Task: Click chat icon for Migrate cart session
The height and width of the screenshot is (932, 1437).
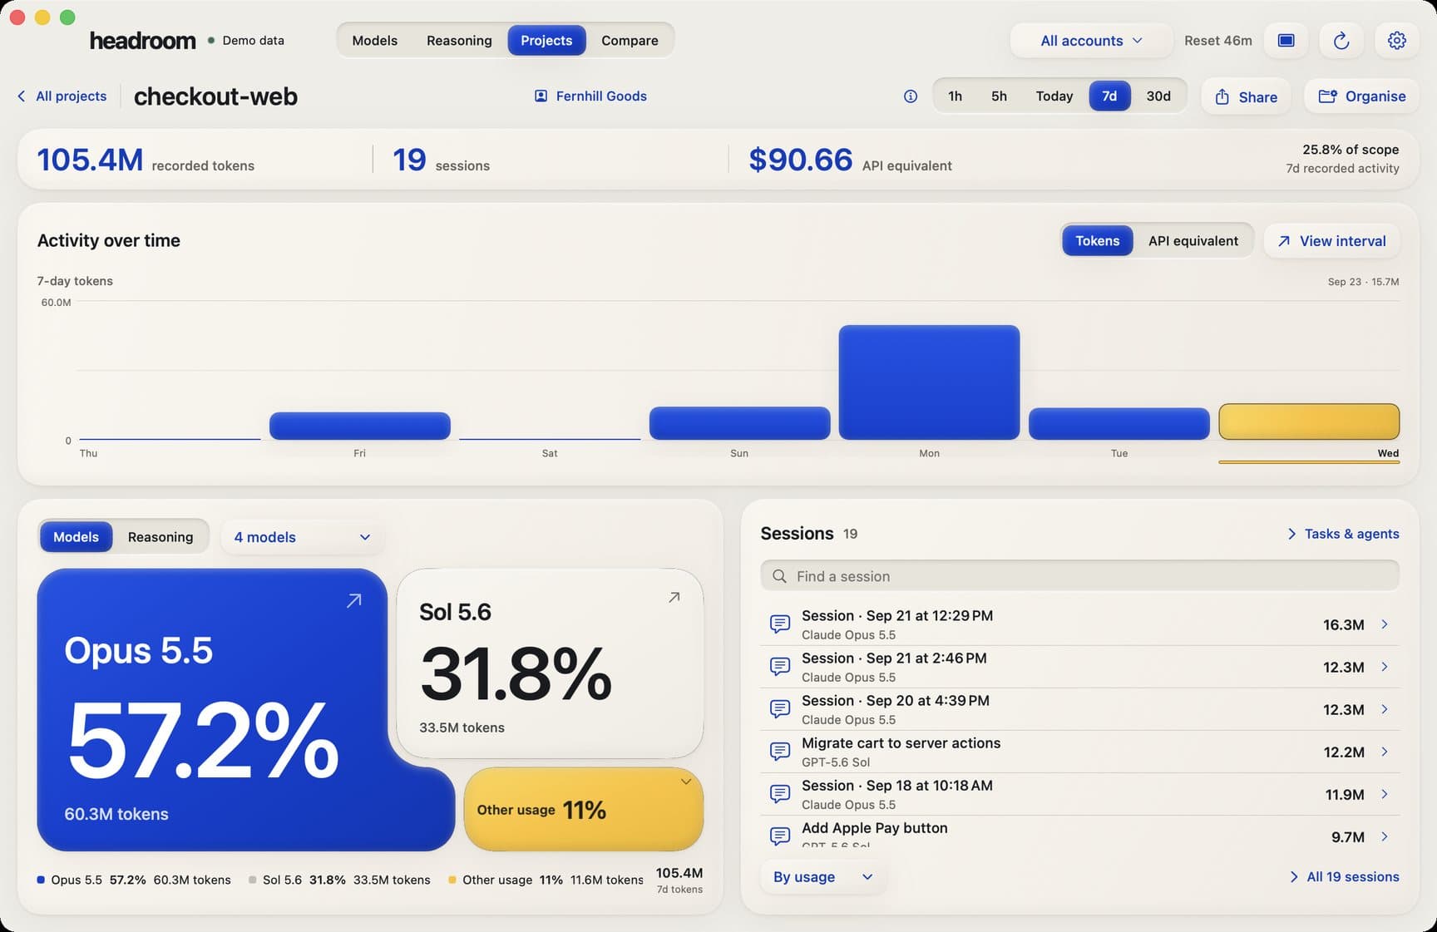Action: pyautogui.click(x=780, y=752)
